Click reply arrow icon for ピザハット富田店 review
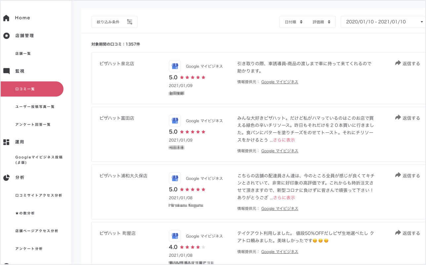426x265 pixels. pos(398,117)
